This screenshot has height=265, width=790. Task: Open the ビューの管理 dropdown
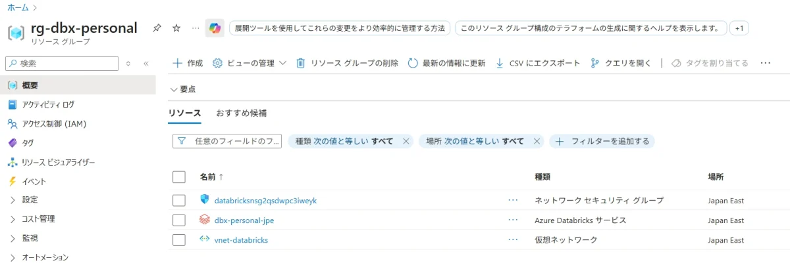click(x=250, y=63)
